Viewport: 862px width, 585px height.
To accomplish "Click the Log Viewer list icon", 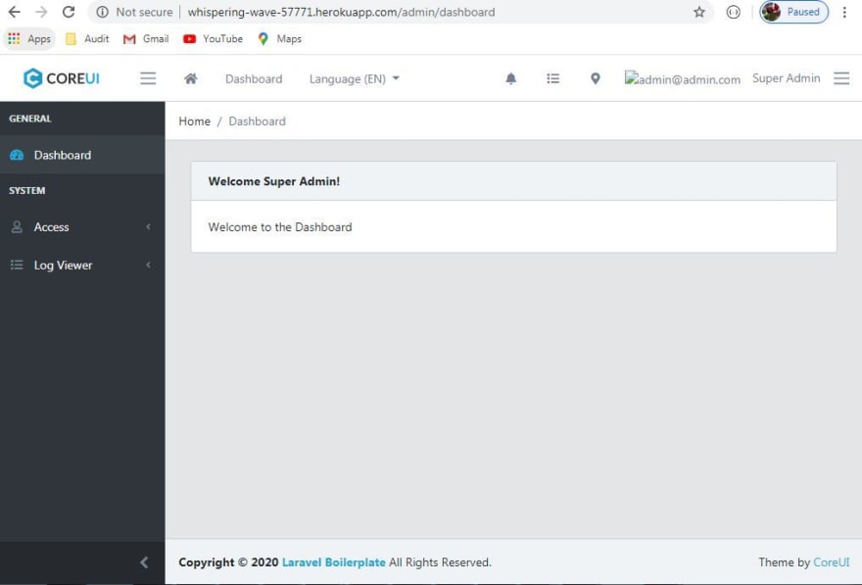I will click(17, 265).
